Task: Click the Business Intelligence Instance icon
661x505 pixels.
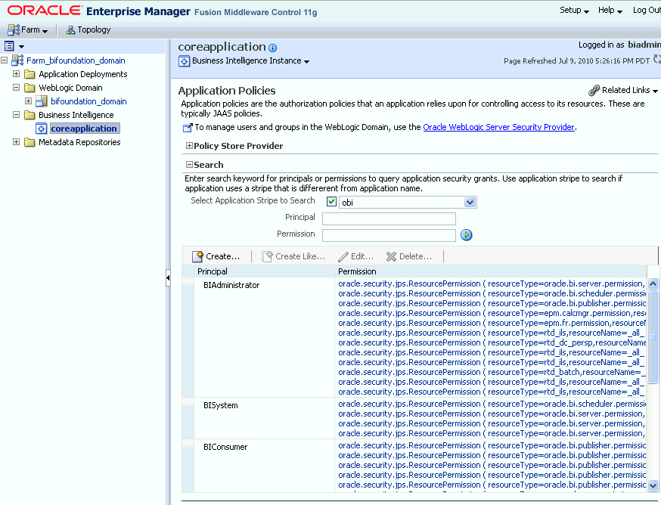Action: 183,61
